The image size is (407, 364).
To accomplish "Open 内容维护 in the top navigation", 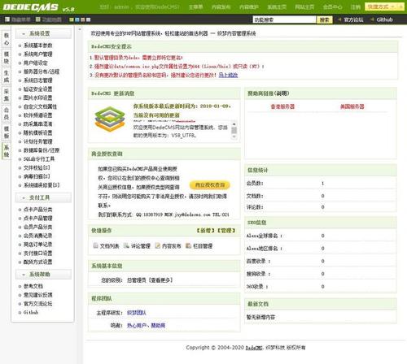I will [x=249, y=7].
